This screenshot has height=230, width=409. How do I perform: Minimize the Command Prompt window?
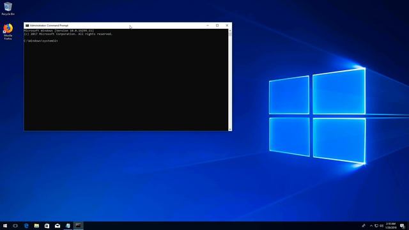(x=208, y=26)
